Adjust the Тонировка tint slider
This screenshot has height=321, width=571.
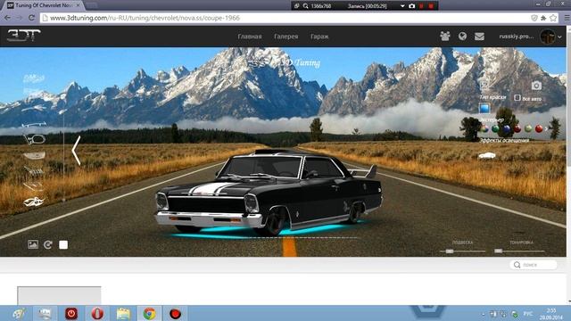tap(519, 251)
